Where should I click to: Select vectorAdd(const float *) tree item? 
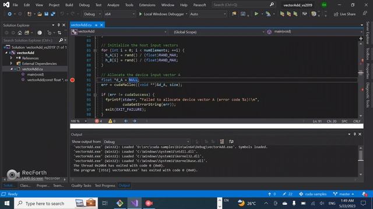[47, 80]
